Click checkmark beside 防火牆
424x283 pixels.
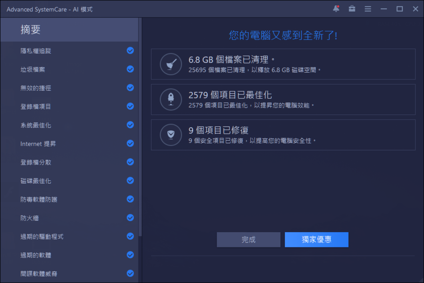130,218
